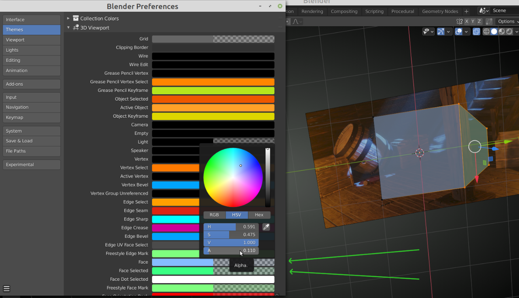Open the Save & Load section
This screenshot has height=298, width=519.
(x=32, y=141)
